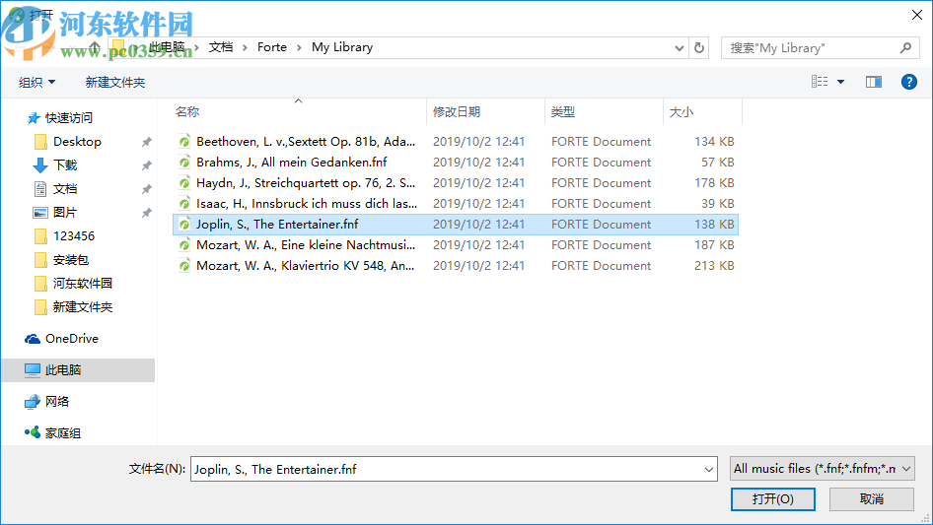Click the 打开(O) button

(773, 499)
